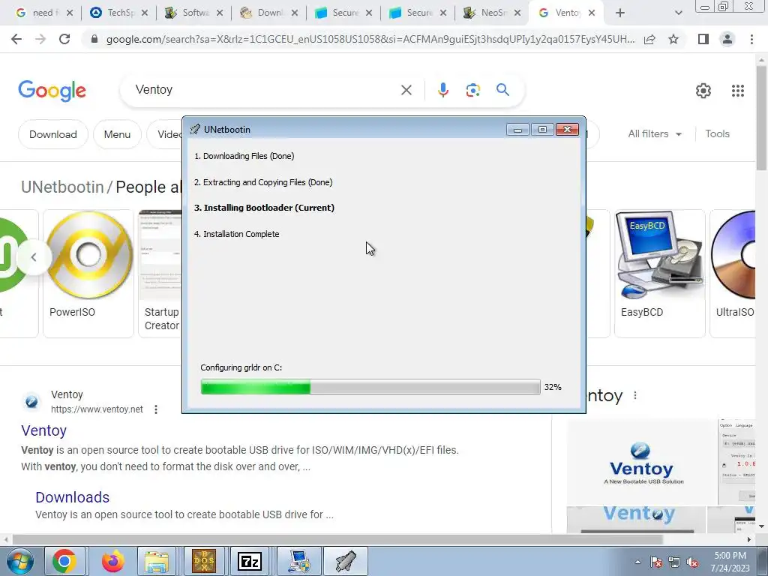This screenshot has height=576, width=768.
Task: Open the Chrome profile avatar
Action: coord(727,39)
